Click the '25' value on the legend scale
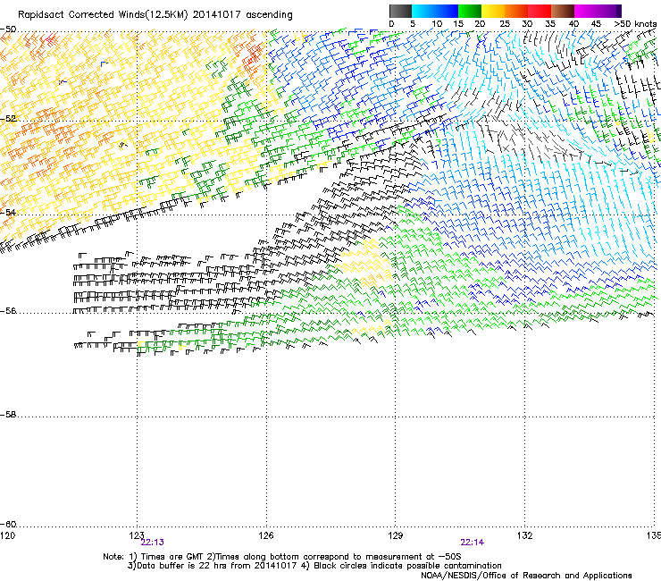 tap(505, 24)
